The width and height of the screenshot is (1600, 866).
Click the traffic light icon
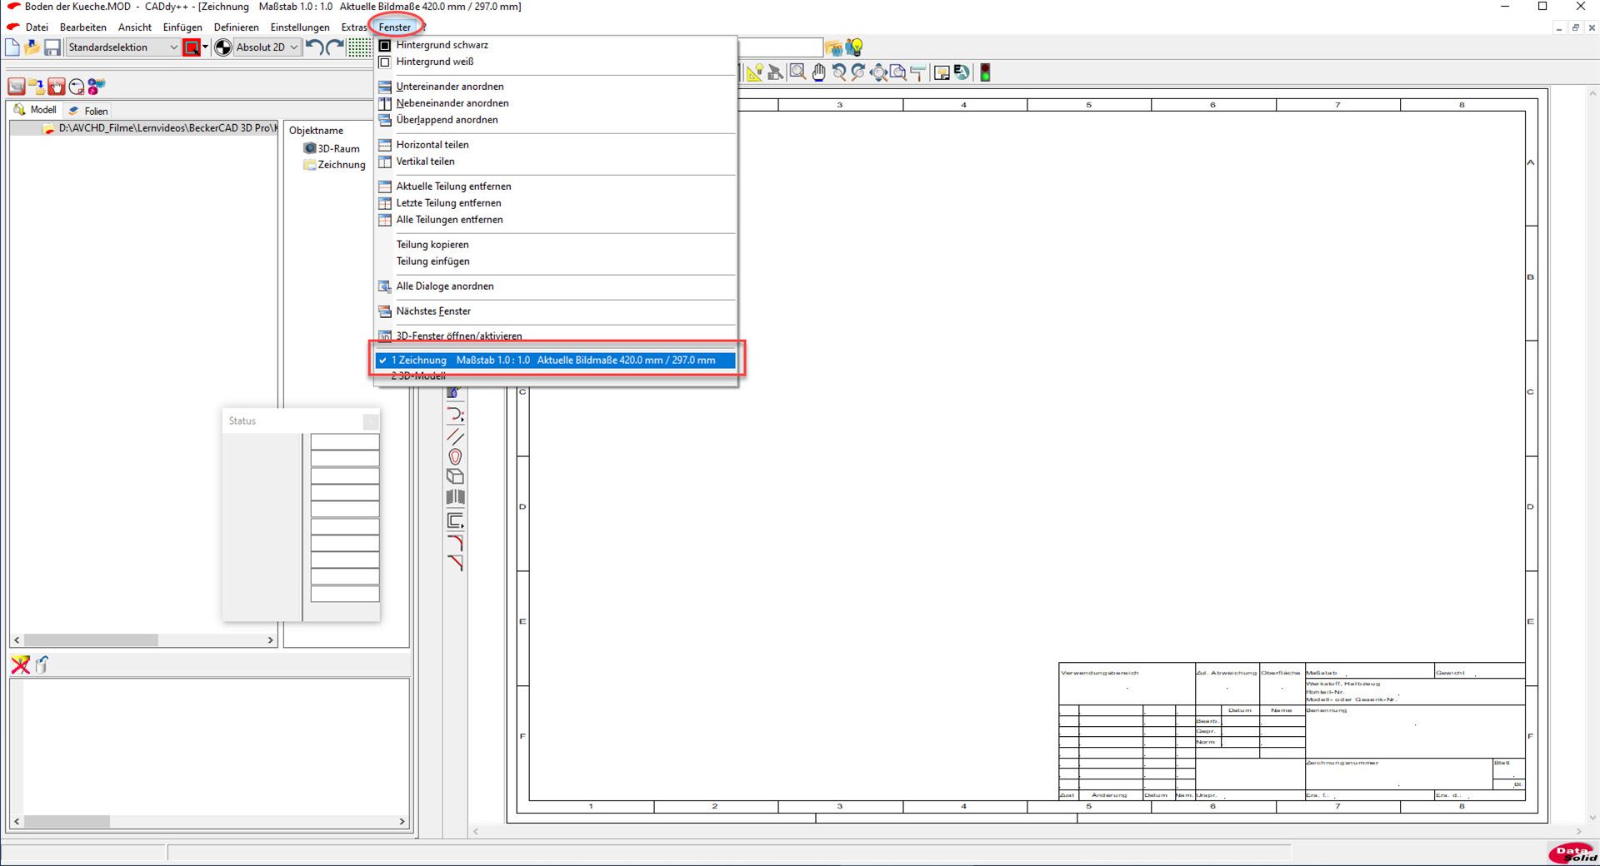[x=985, y=73]
